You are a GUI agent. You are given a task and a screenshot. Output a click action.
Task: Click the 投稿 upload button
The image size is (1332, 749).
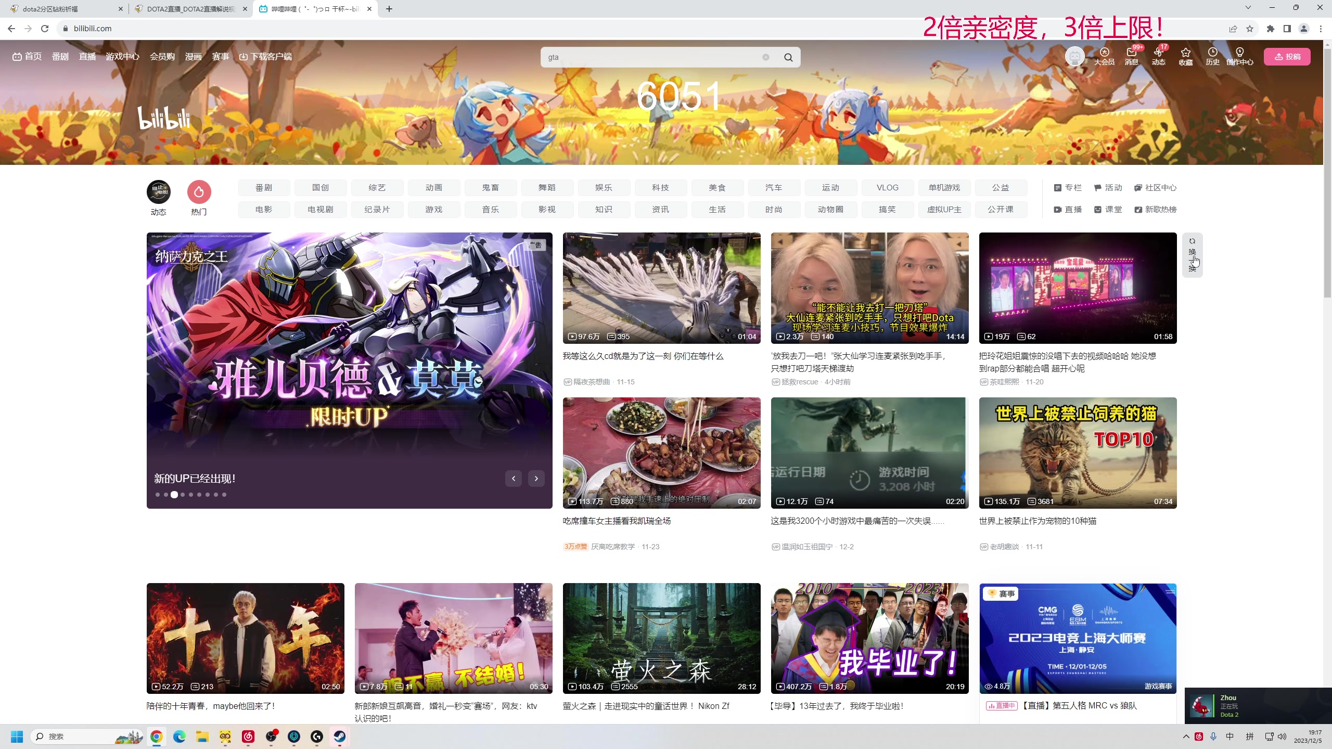tap(1287, 57)
